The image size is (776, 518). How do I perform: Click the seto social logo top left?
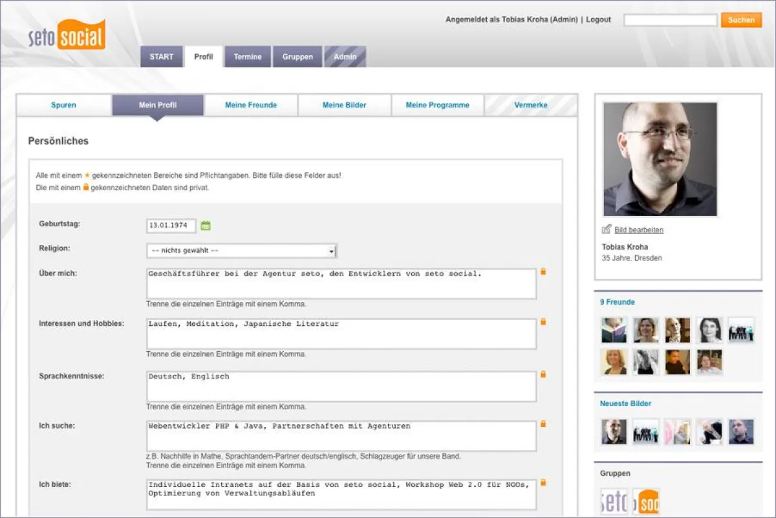(66, 34)
